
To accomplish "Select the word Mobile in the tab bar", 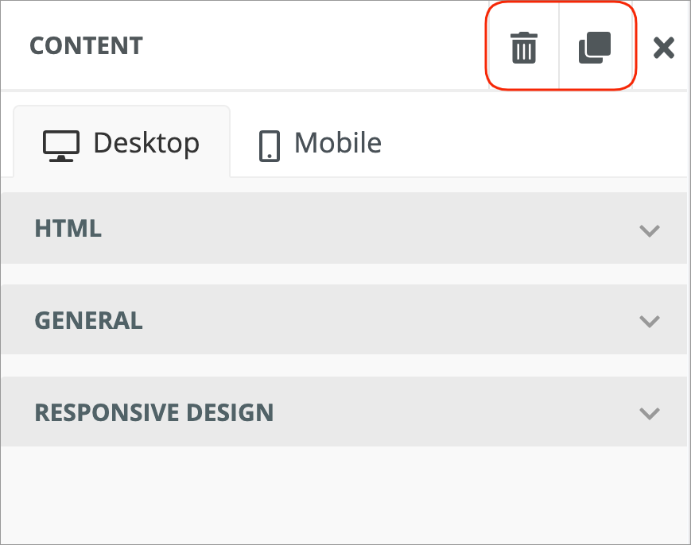I will point(338,143).
